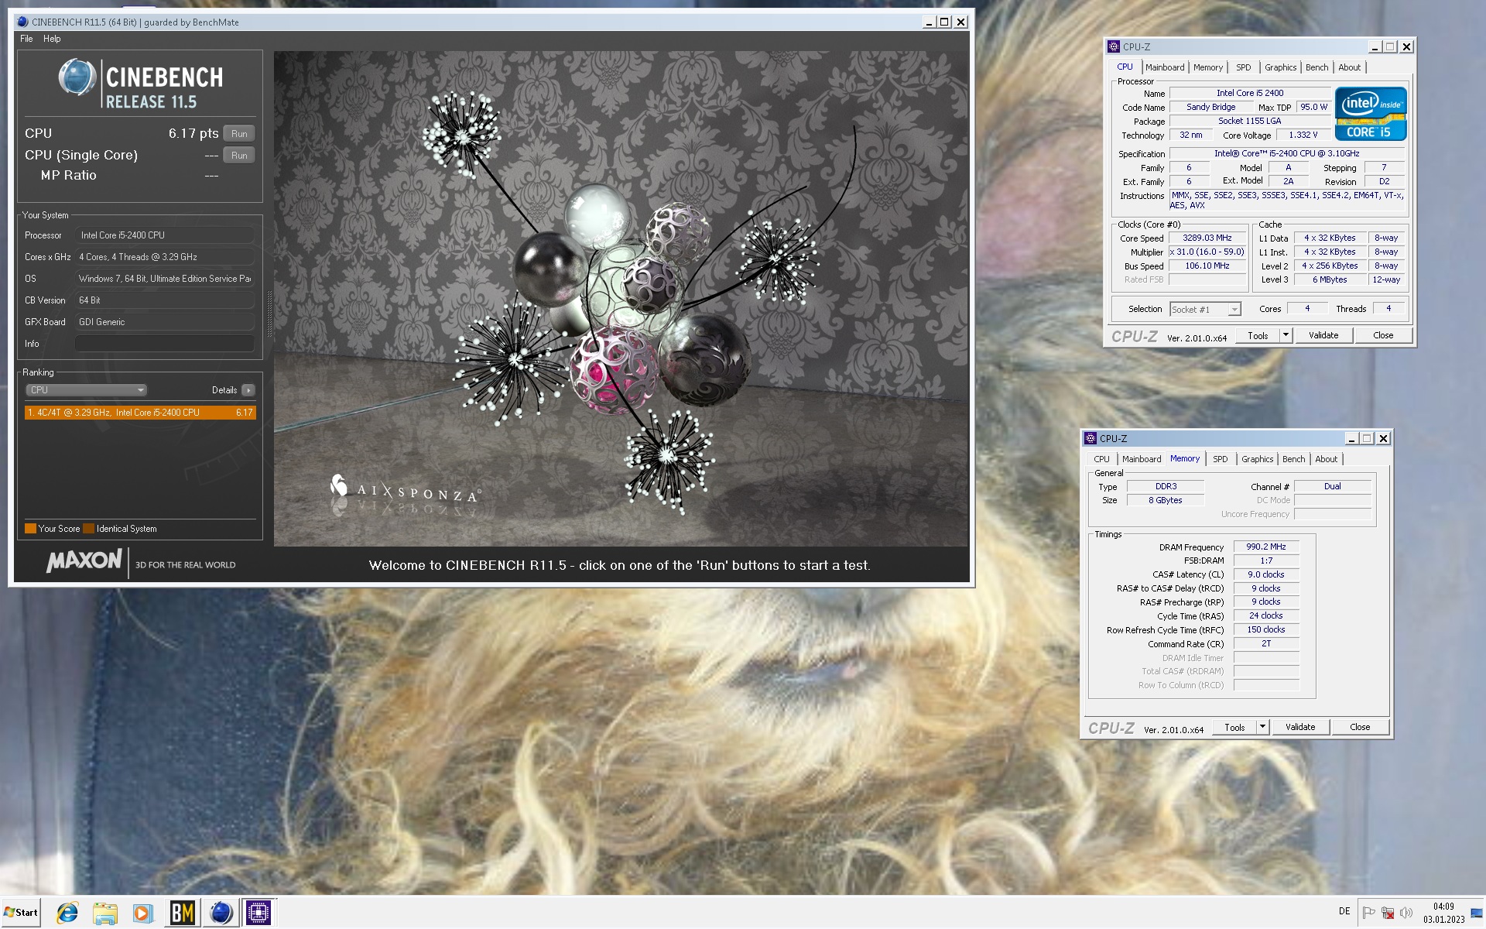Expand Tools dropdown arrow in lower CPU-Z
Screen dimensions: 1486x929
click(1263, 727)
